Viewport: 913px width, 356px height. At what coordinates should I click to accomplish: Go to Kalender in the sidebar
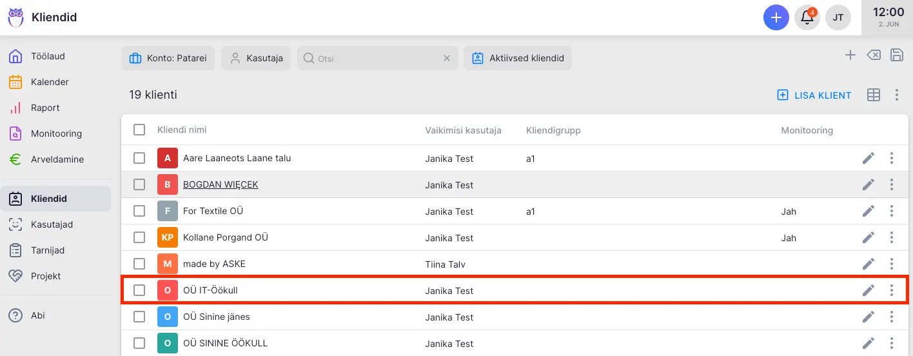(50, 82)
